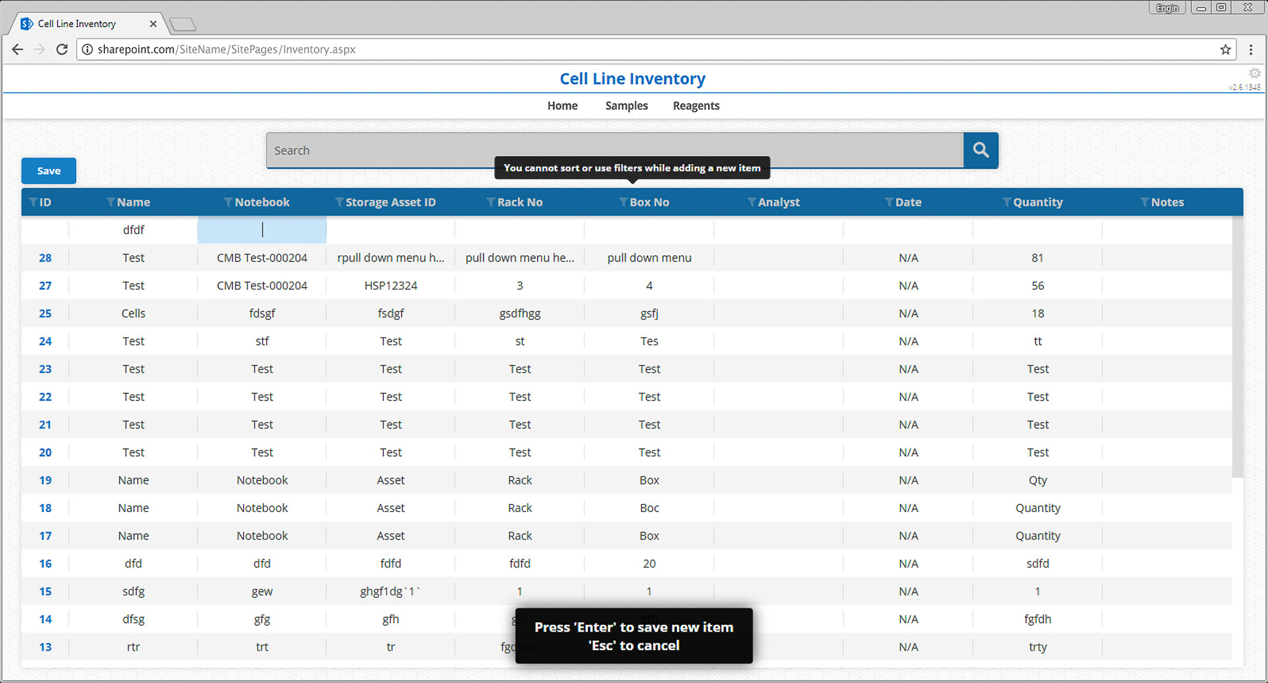Click the Save button

pyautogui.click(x=48, y=170)
